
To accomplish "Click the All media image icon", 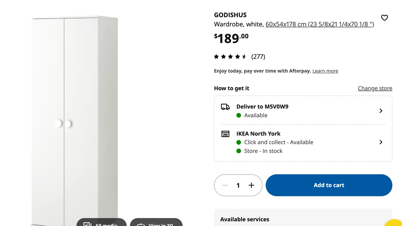I will [x=87, y=224].
